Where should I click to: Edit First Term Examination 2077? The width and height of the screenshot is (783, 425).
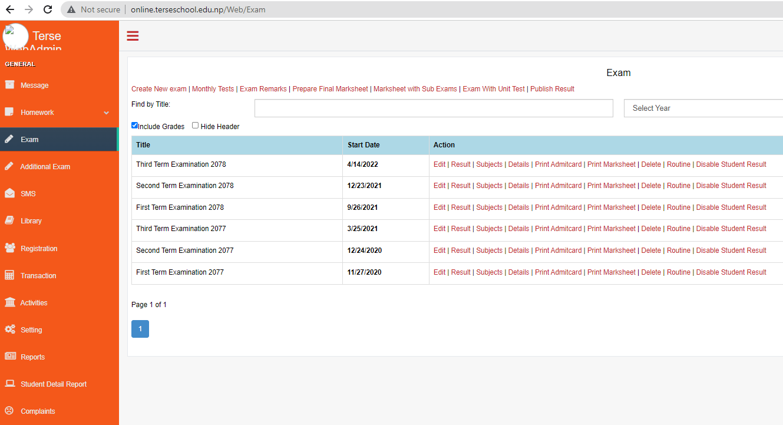[440, 272]
